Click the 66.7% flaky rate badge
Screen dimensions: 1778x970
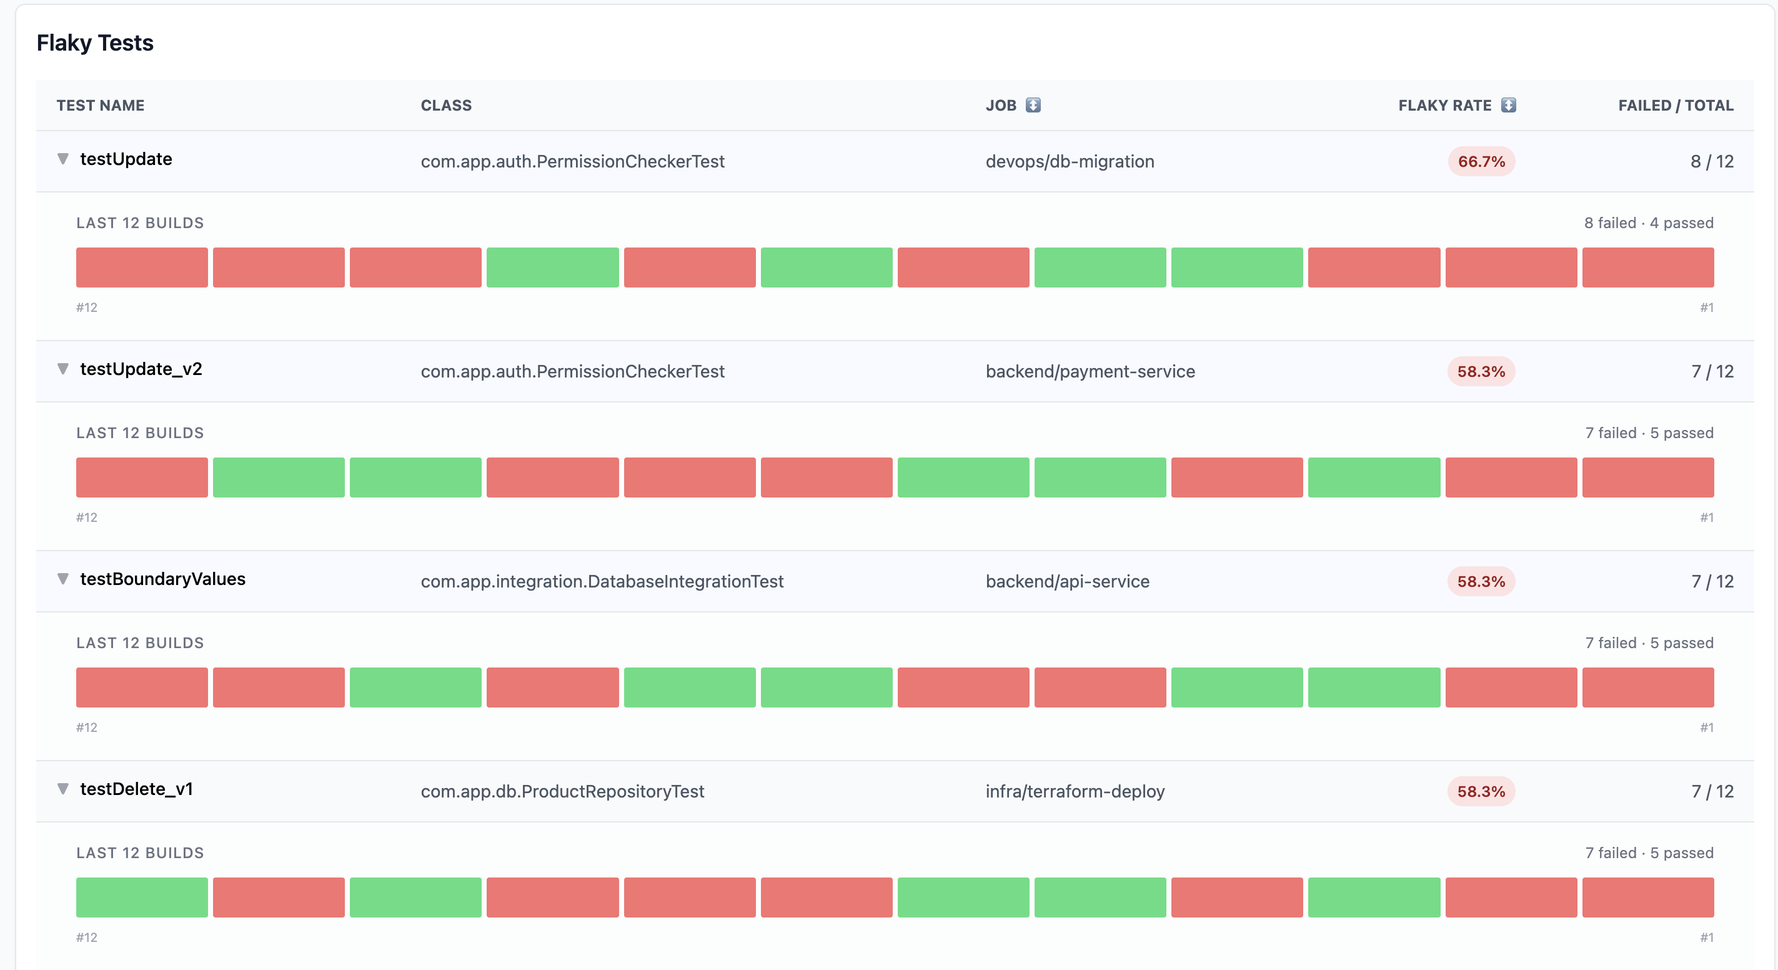pyautogui.click(x=1481, y=161)
